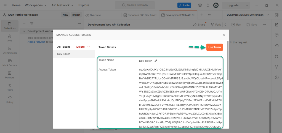Go to Home
282x133 pixels.
point(16,5)
